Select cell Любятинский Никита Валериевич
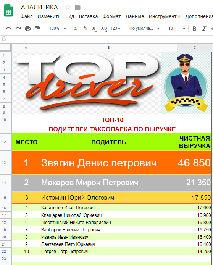This screenshot has height=265, width=213. [x=109, y=222]
